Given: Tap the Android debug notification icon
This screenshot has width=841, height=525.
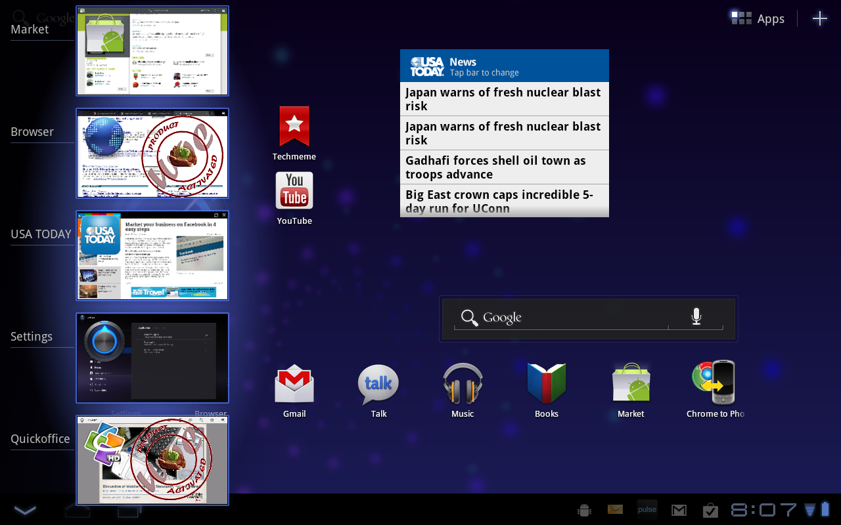Looking at the screenshot, I should [583, 510].
